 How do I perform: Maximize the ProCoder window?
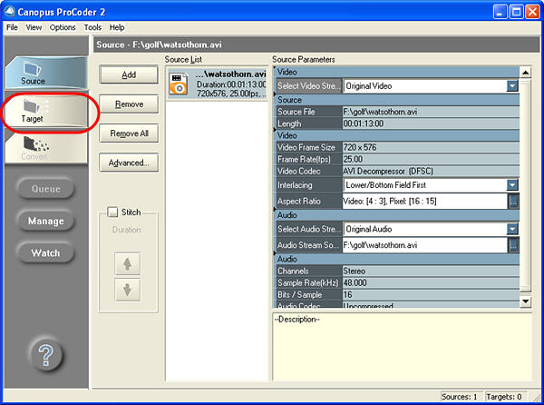[516, 12]
